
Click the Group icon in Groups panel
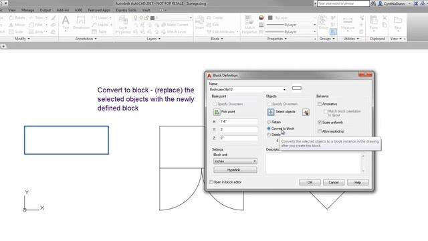(x=323, y=23)
